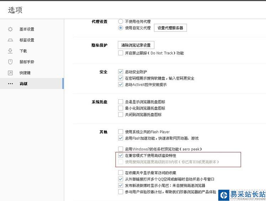
Task: Enable 最小化到浏览器托盘图标 checkbox
Action: tap(120, 108)
